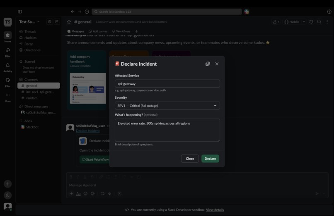Open channel more actions menu
Image resolution: width=334 pixels, height=216 pixels.
click(x=327, y=21)
